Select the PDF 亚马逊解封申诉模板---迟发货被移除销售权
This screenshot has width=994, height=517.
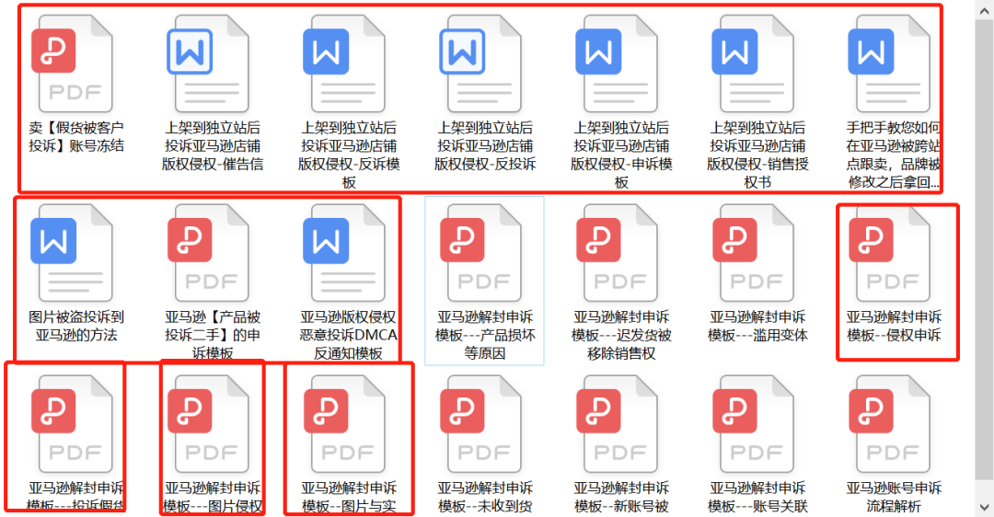click(x=621, y=281)
